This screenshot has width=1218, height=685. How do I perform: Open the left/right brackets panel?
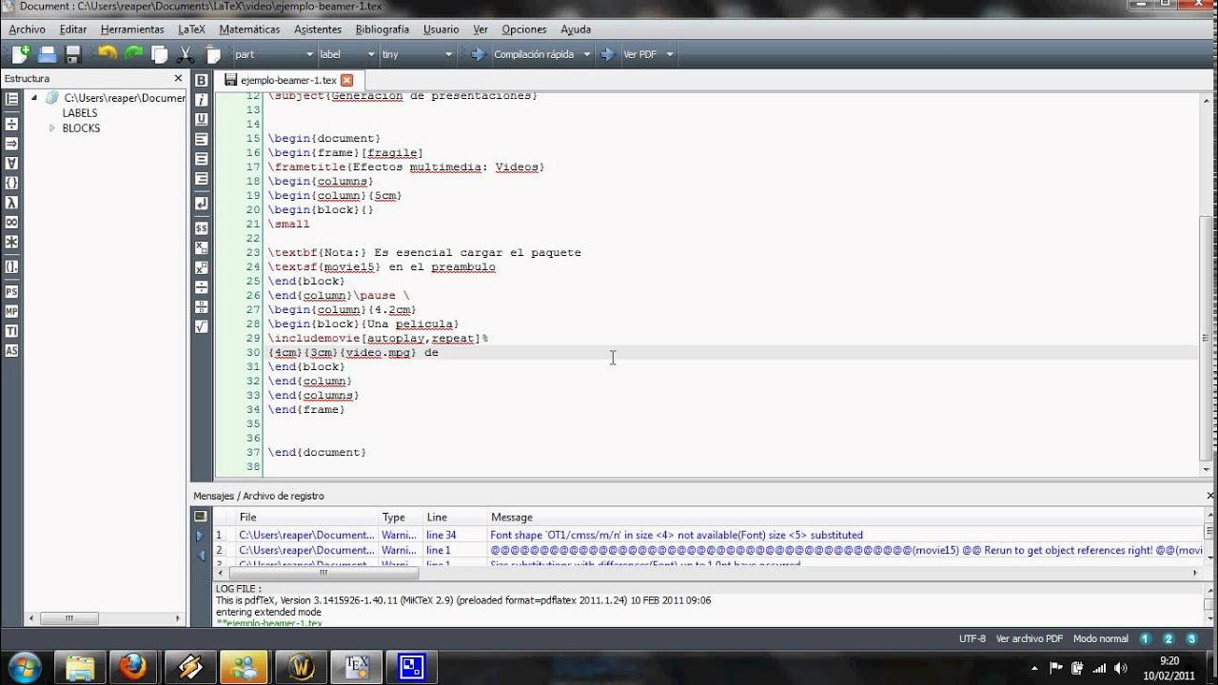coord(11,267)
